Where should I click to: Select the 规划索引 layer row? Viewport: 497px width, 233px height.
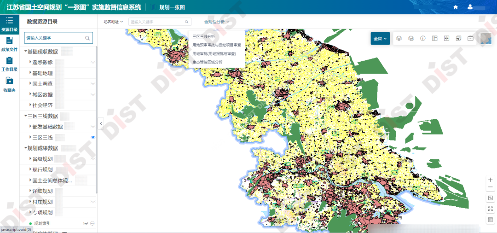pos(58,223)
